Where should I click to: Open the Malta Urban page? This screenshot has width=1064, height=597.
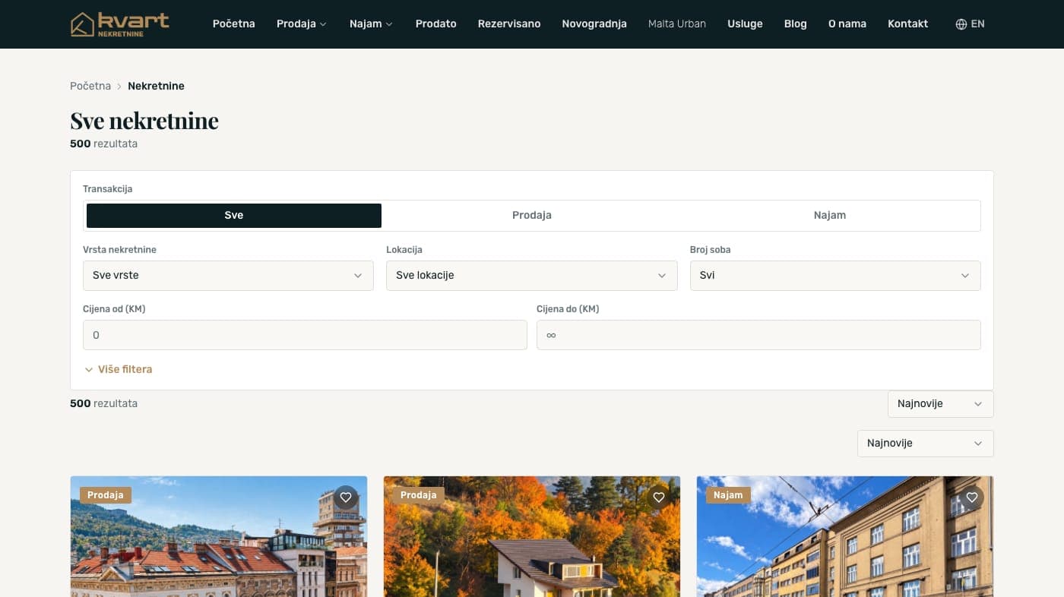[x=677, y=24]
